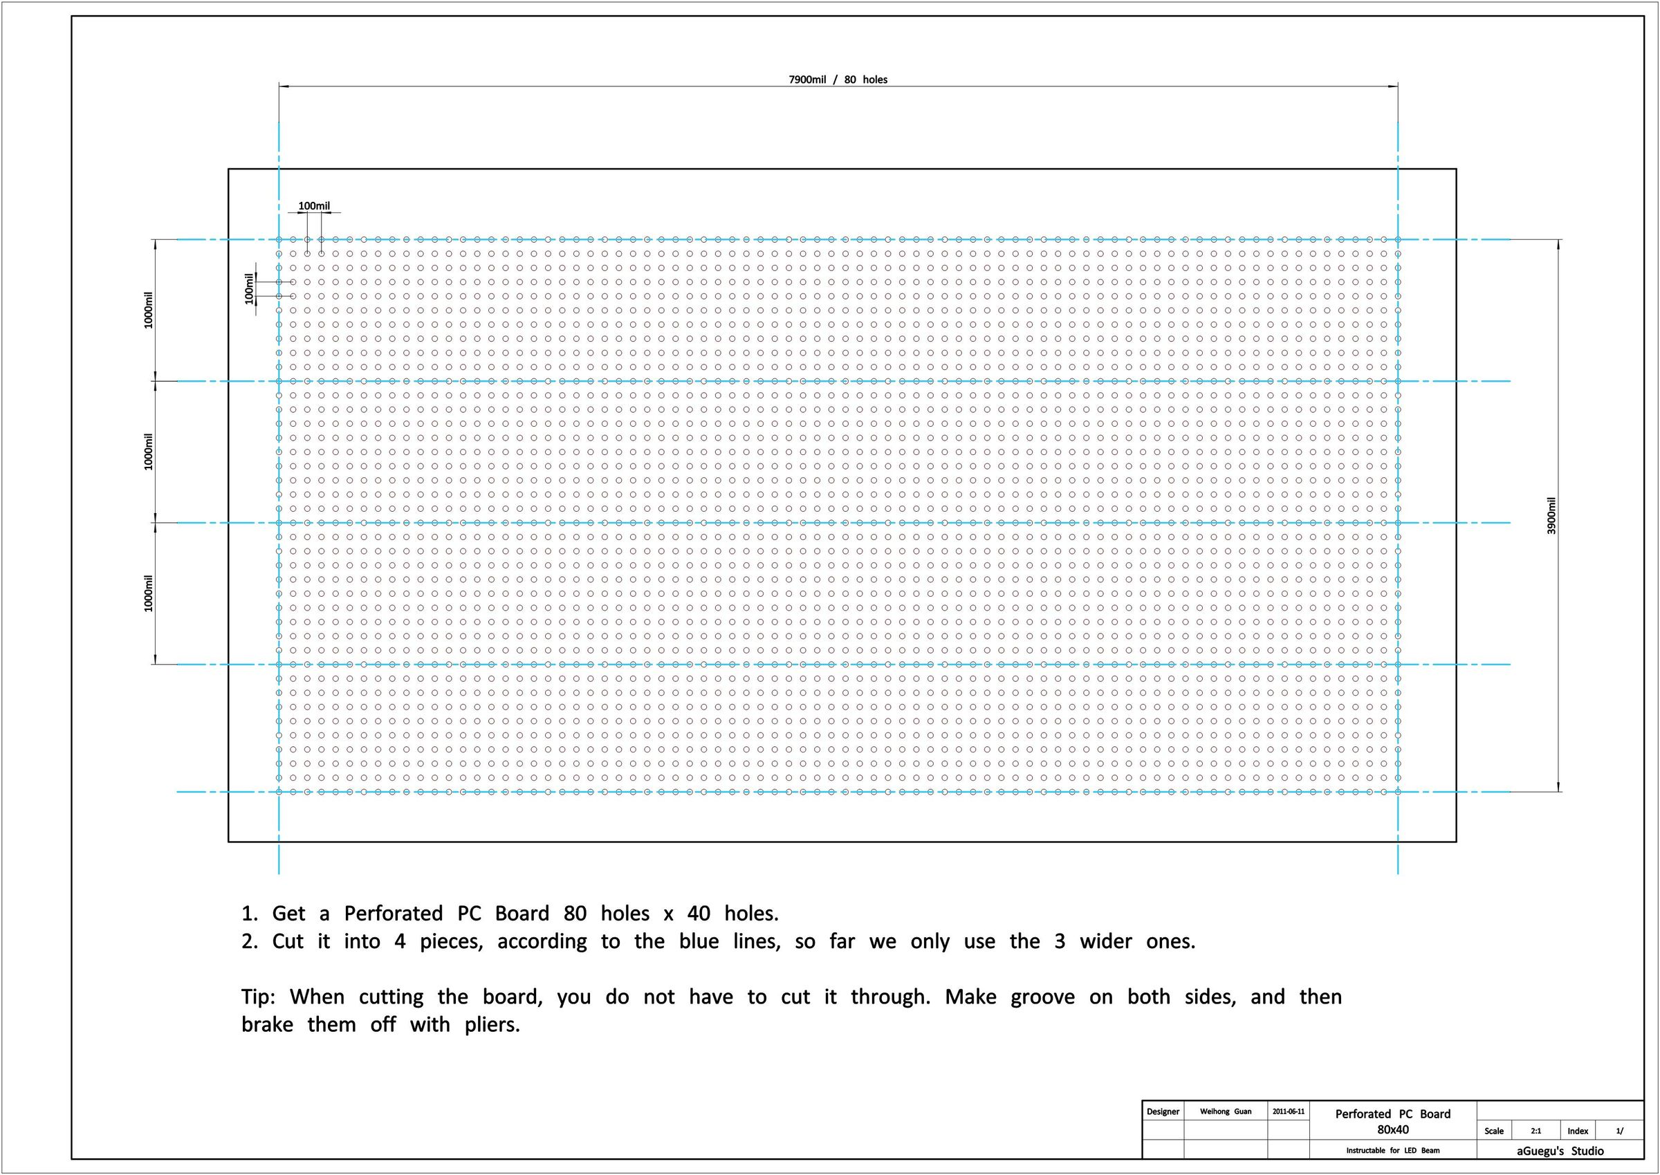Screen dimensions: 1660x1175
Task: Click the 2011-06-11 date cell
Action: click(x=1289, y=1111)
